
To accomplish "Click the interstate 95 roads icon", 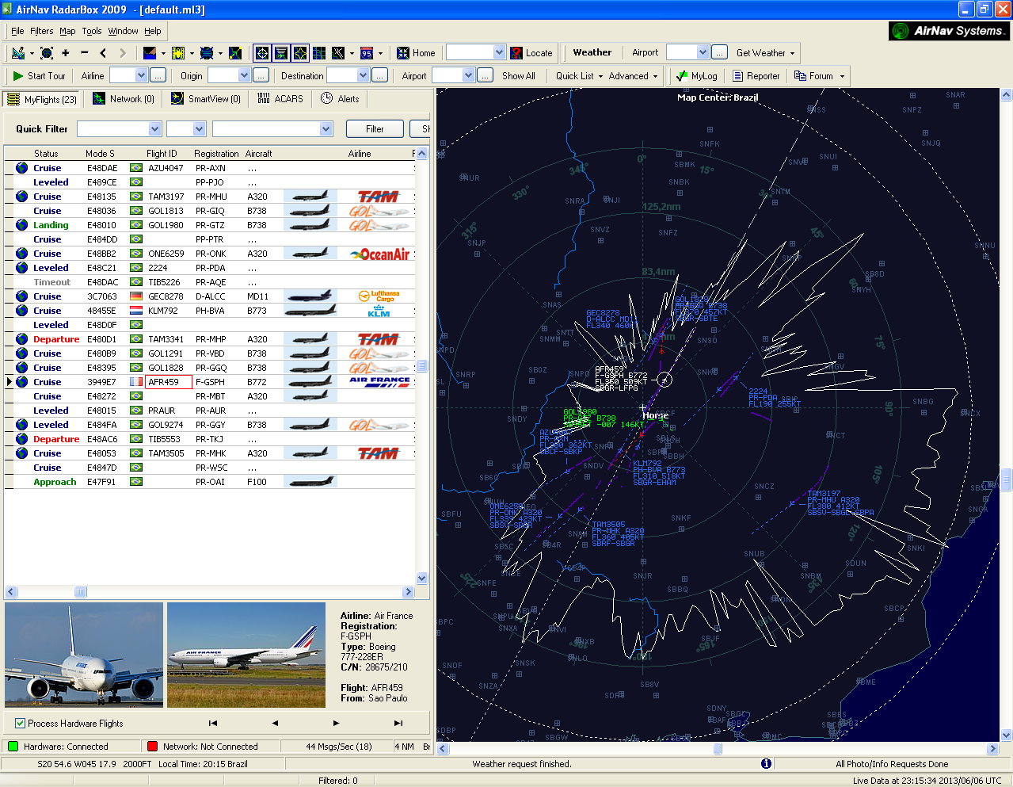I will pyautogui.click(x=367, y=53).
